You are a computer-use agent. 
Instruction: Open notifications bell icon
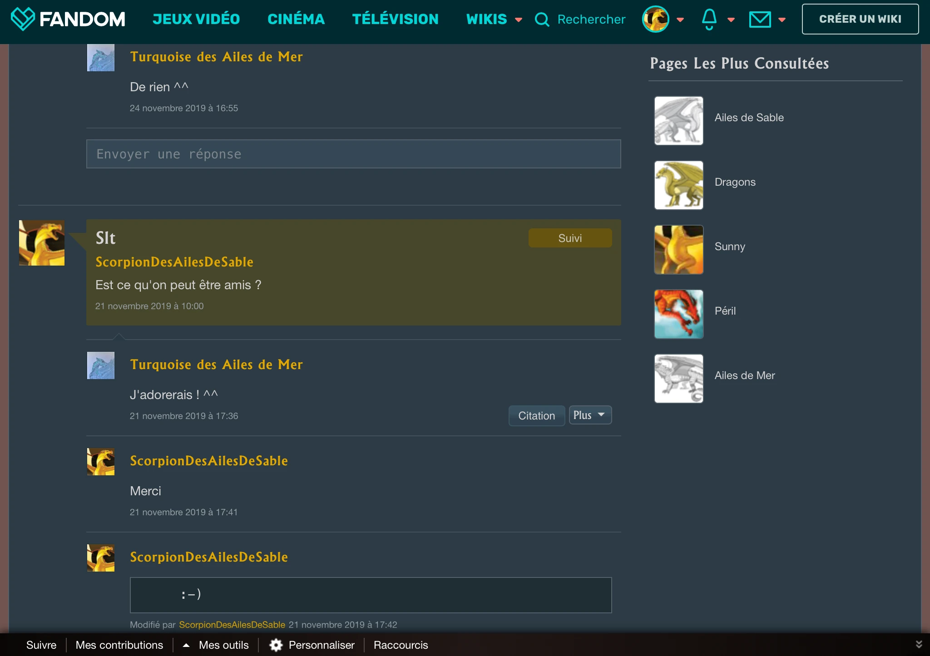click(709, 19)
